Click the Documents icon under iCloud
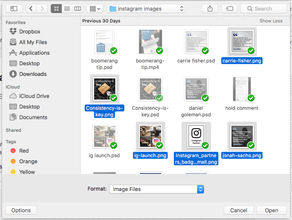Image resolution: width=292 pixels, height=220 pixels. pos(13,117)
